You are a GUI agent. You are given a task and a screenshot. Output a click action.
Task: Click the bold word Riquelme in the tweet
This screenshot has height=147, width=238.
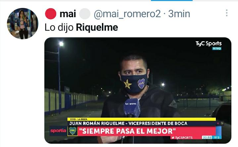(x=97, y=27)
